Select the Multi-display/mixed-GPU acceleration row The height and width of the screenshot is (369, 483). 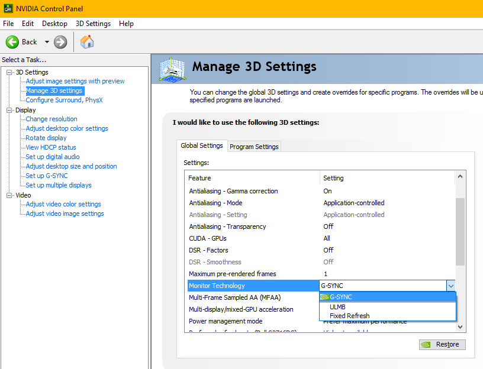(253, 310)
